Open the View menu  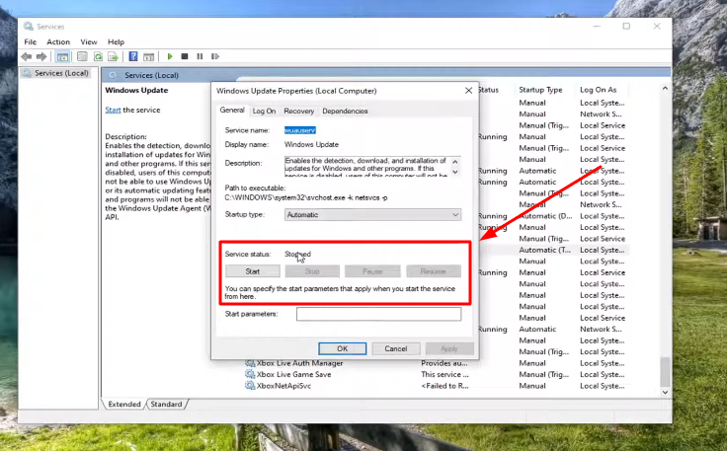89,41
